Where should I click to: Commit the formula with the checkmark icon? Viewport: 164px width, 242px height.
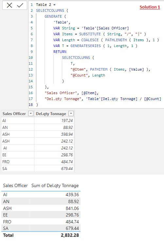[x=20, y=6]
